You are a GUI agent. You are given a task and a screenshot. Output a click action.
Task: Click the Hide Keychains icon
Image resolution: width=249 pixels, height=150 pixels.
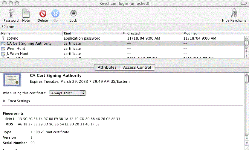point(234,13)
